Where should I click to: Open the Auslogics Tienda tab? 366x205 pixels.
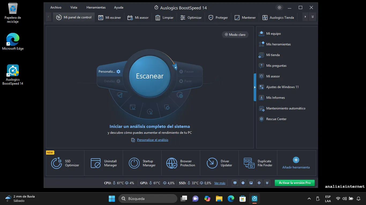click(278, 17)
